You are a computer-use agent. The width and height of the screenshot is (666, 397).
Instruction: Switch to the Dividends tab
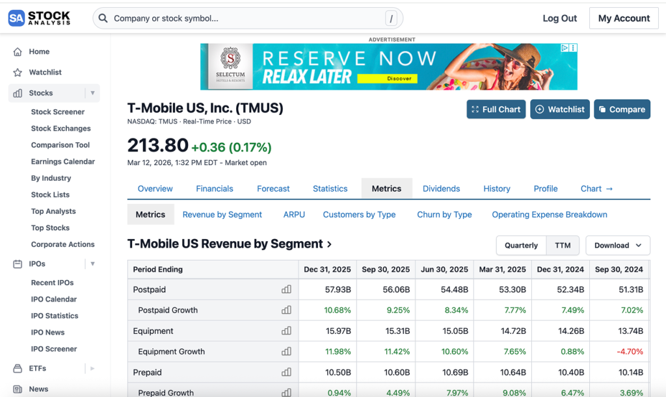(441, 188)
